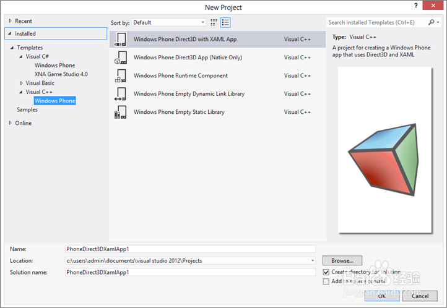Collapse the Visual C# node arrow
447x308 pixels.
click(21, 56)
